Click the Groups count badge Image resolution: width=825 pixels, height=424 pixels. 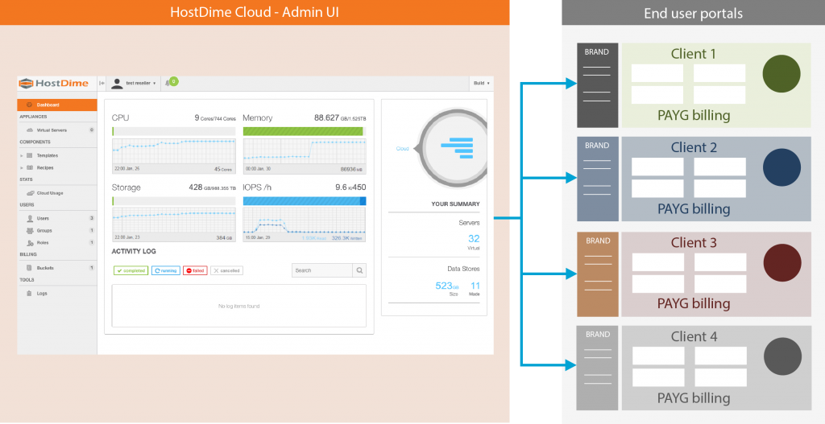point(92,231)
